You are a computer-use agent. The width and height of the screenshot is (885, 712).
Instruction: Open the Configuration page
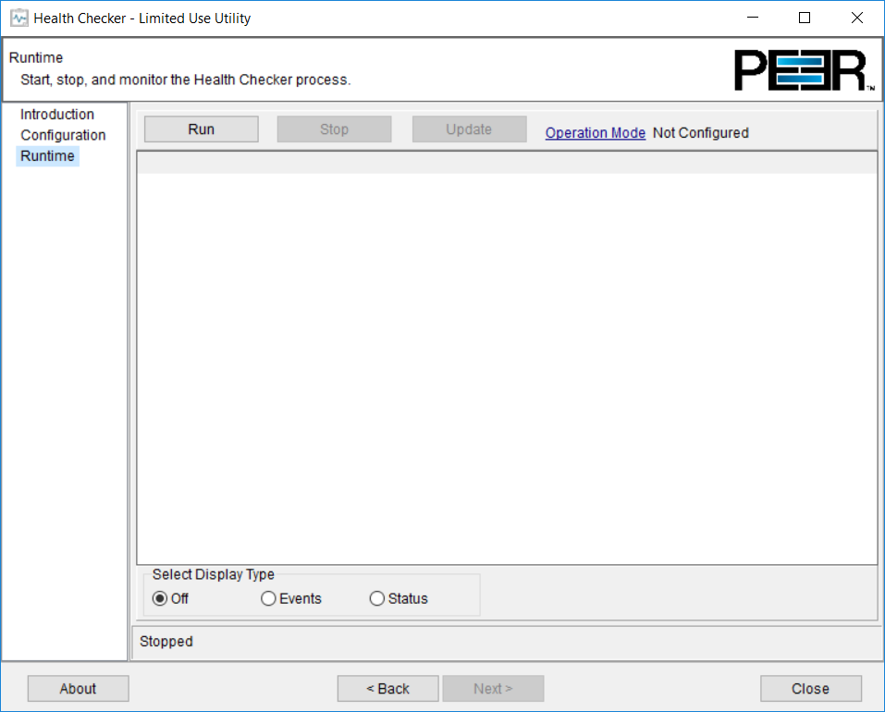tap(63, 135)
